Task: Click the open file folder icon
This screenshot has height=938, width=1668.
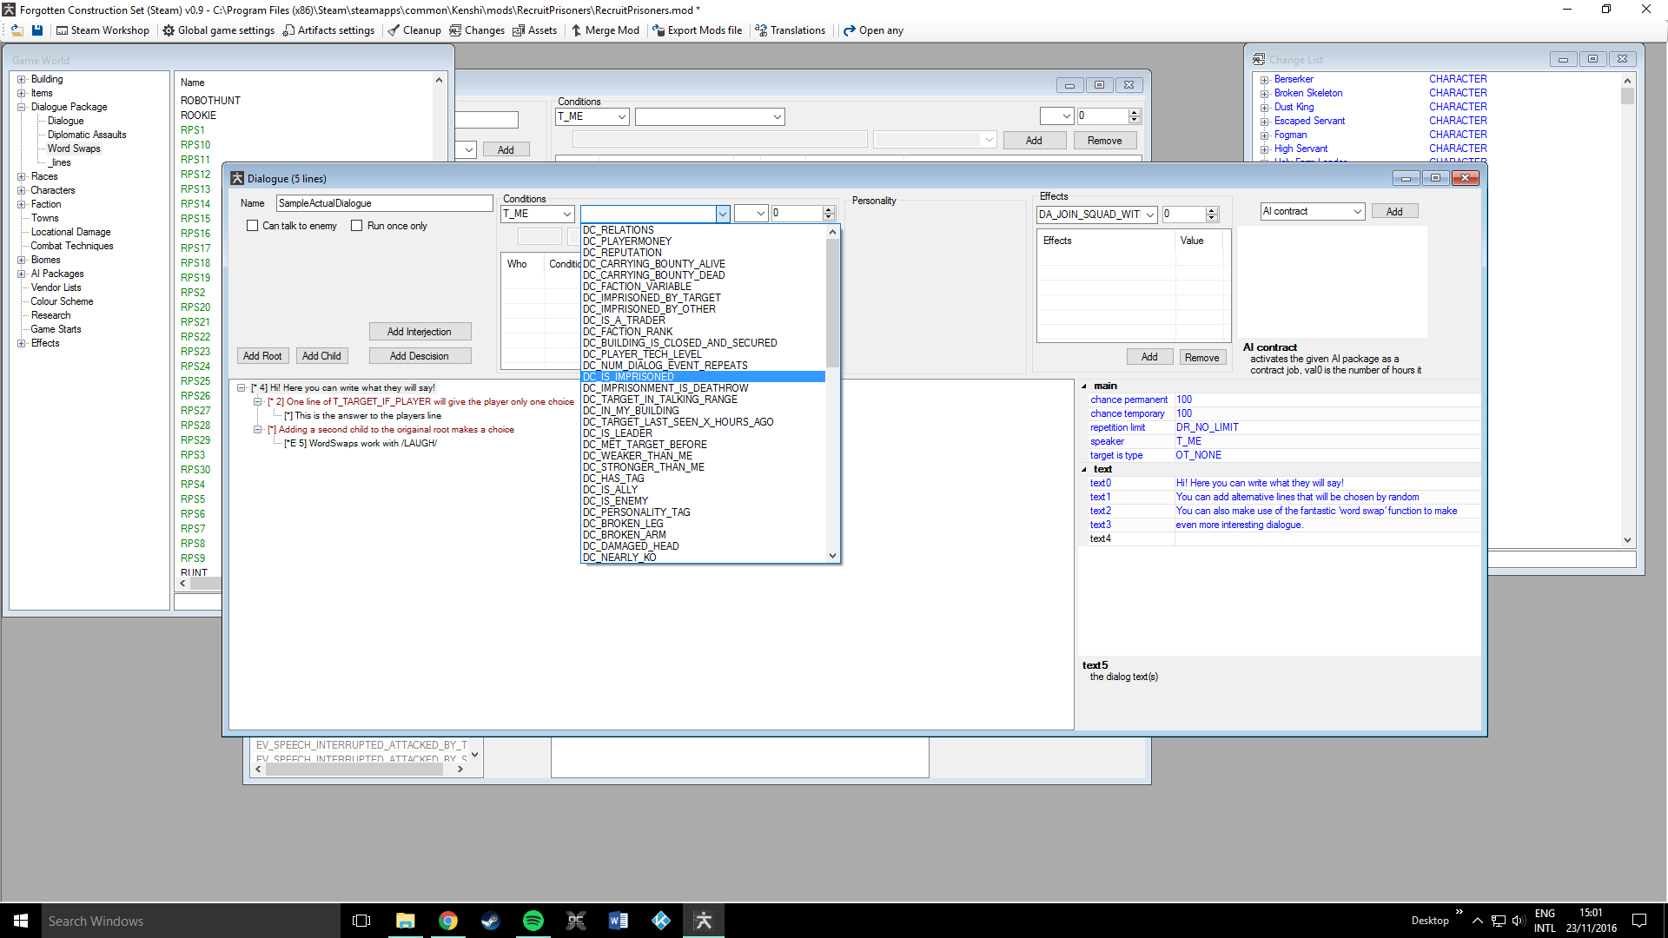Action: click(x=17, y=30)
